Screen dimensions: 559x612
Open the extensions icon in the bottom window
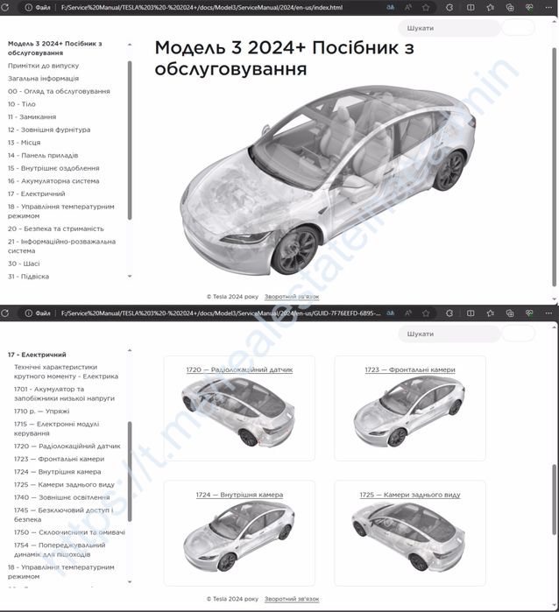click(x=449, y=313)
